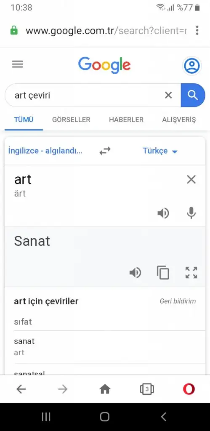210x431 pixels.
Task: Expand translation to fullscreen view
Action: point(191,273)
